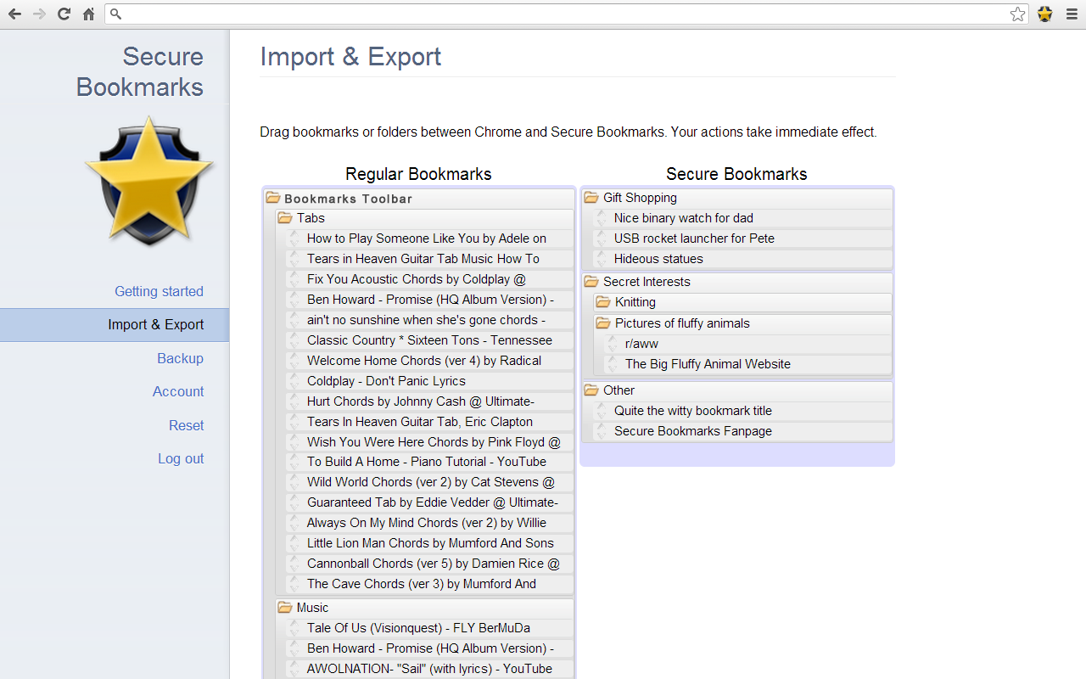The width and height of the screenshot is (1086, 679).
Task: Reload the page with the refresh icon
Action: click(x=64, y=14)
